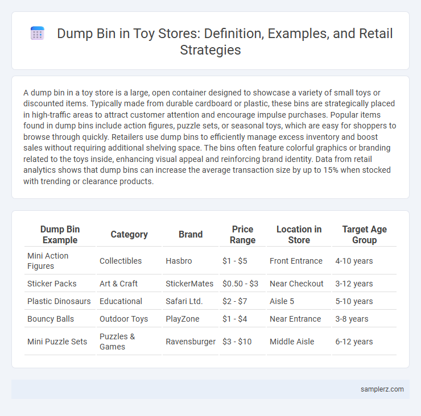This screenshot has width=421, height=416.
Task: Click the 'Brand' column header
Action: coord(191,235)
